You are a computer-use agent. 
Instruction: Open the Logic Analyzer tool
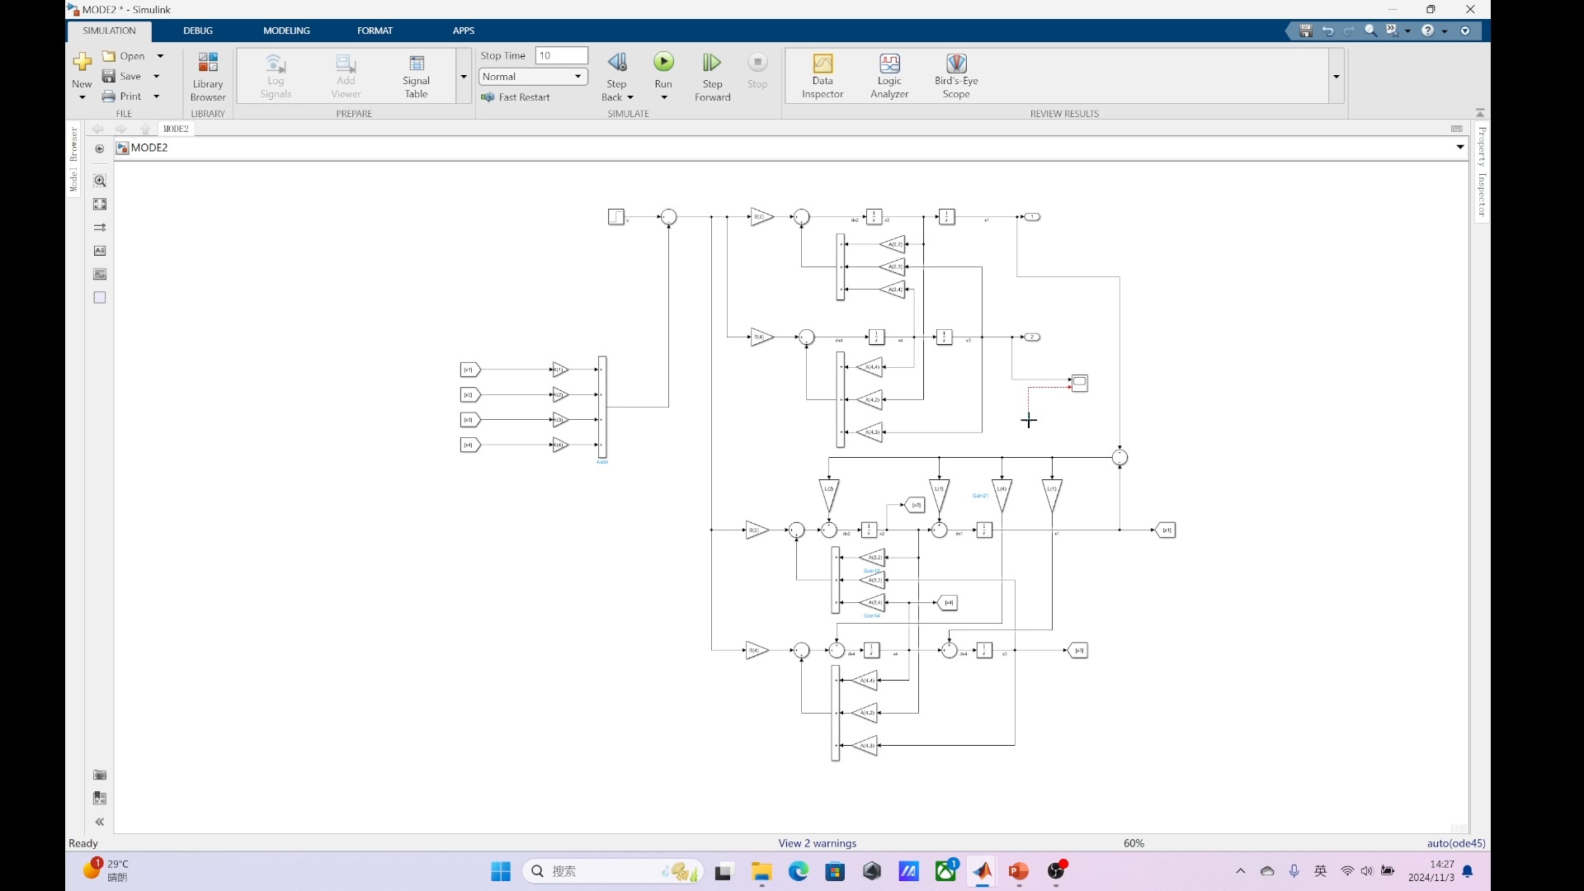[x=889, y=74]
